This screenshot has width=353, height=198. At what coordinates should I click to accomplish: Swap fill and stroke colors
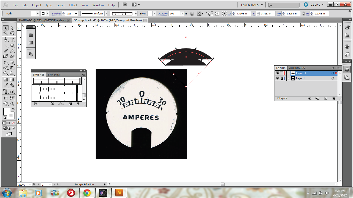click(13, 109)
